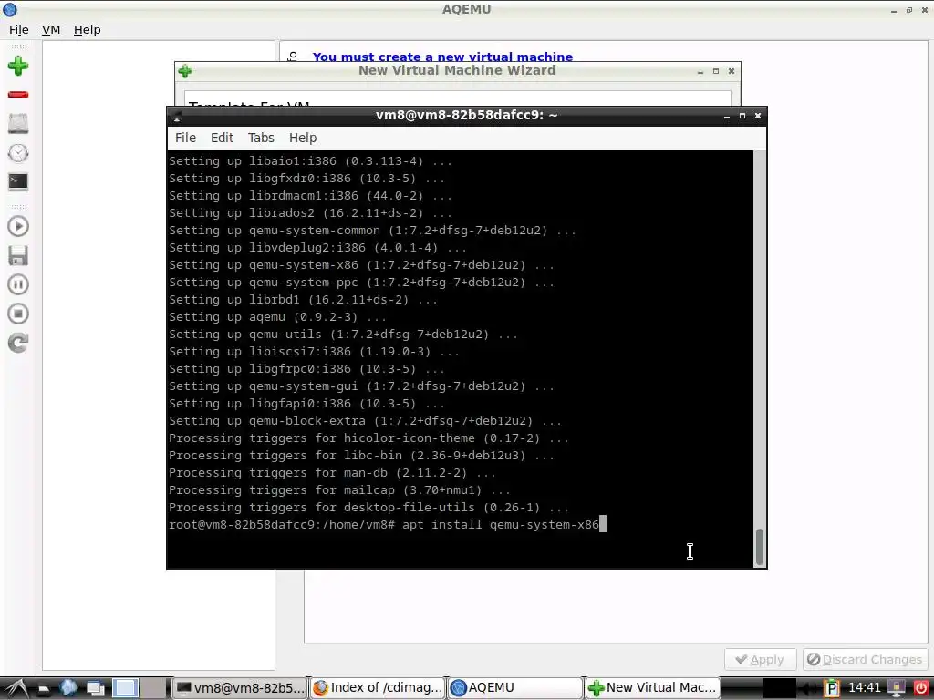Screen dimensions: 934x700
Task: Click the reset VM arrow icon
Action: [x=18, y=343]
